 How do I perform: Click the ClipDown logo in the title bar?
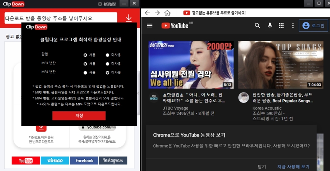tap(13, 4)
